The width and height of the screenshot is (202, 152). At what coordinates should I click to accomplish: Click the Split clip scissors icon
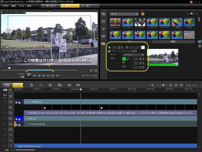coord(91,71)
